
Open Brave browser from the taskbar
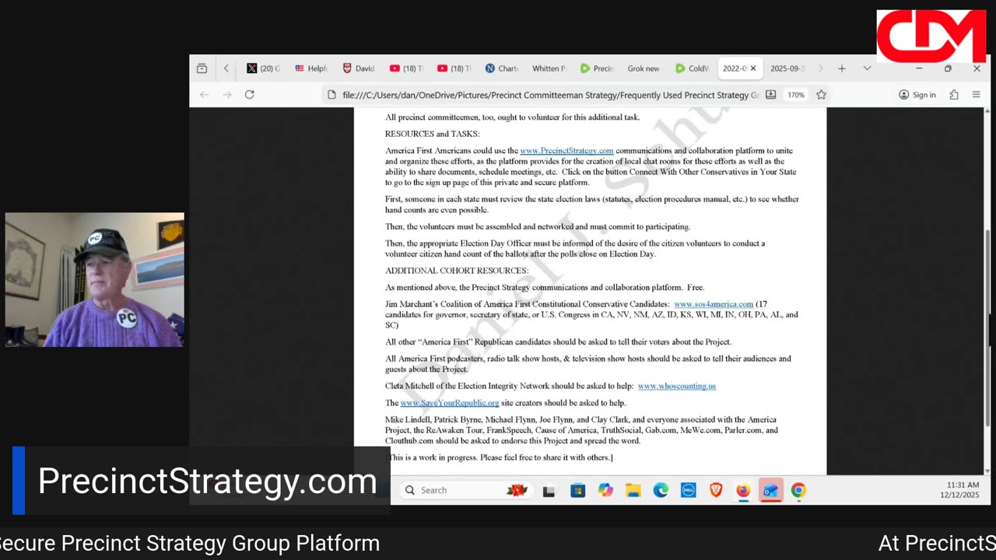click(x=716, y=490)
